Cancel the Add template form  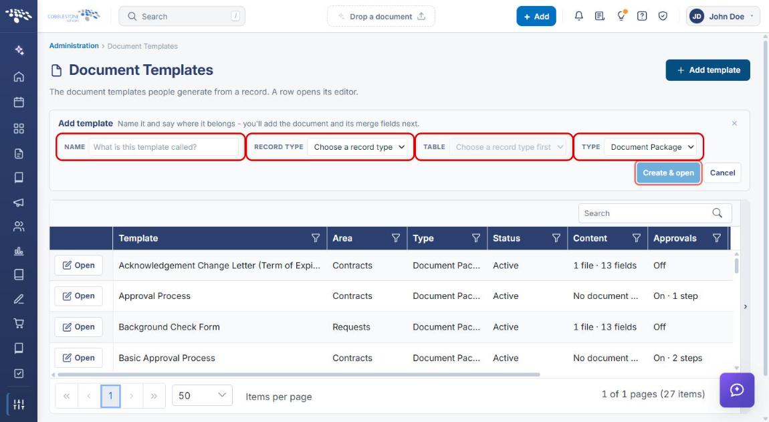pyautogui.click(x=722, y=173)
